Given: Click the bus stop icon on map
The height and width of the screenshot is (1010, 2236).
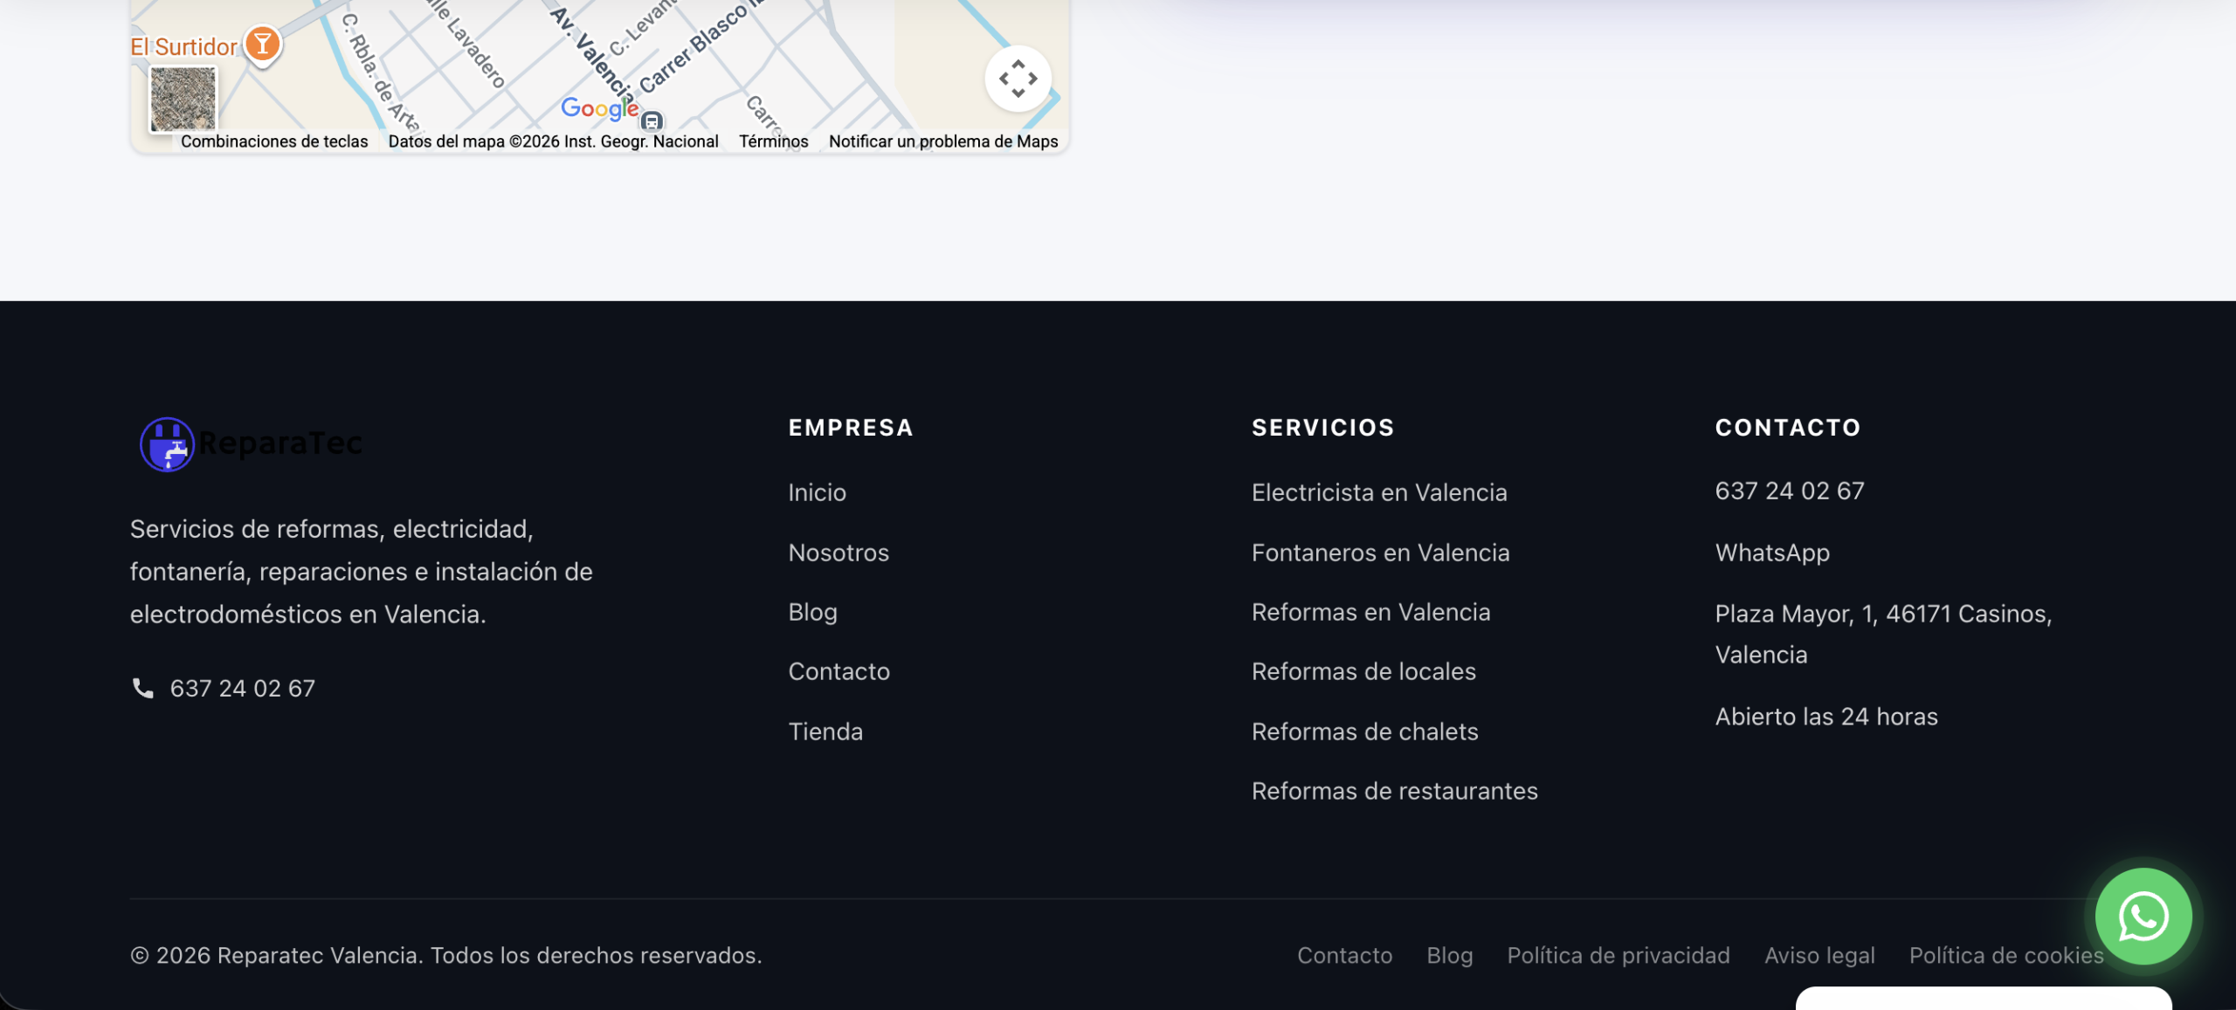Looking at the screenshot, I should (x=652, y=120).
